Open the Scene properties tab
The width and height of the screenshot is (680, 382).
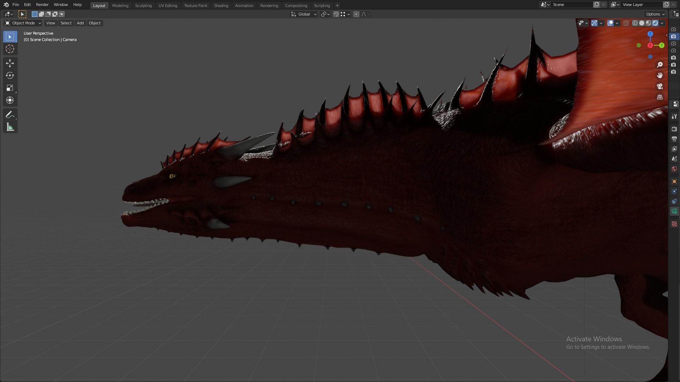click(674, 159)
